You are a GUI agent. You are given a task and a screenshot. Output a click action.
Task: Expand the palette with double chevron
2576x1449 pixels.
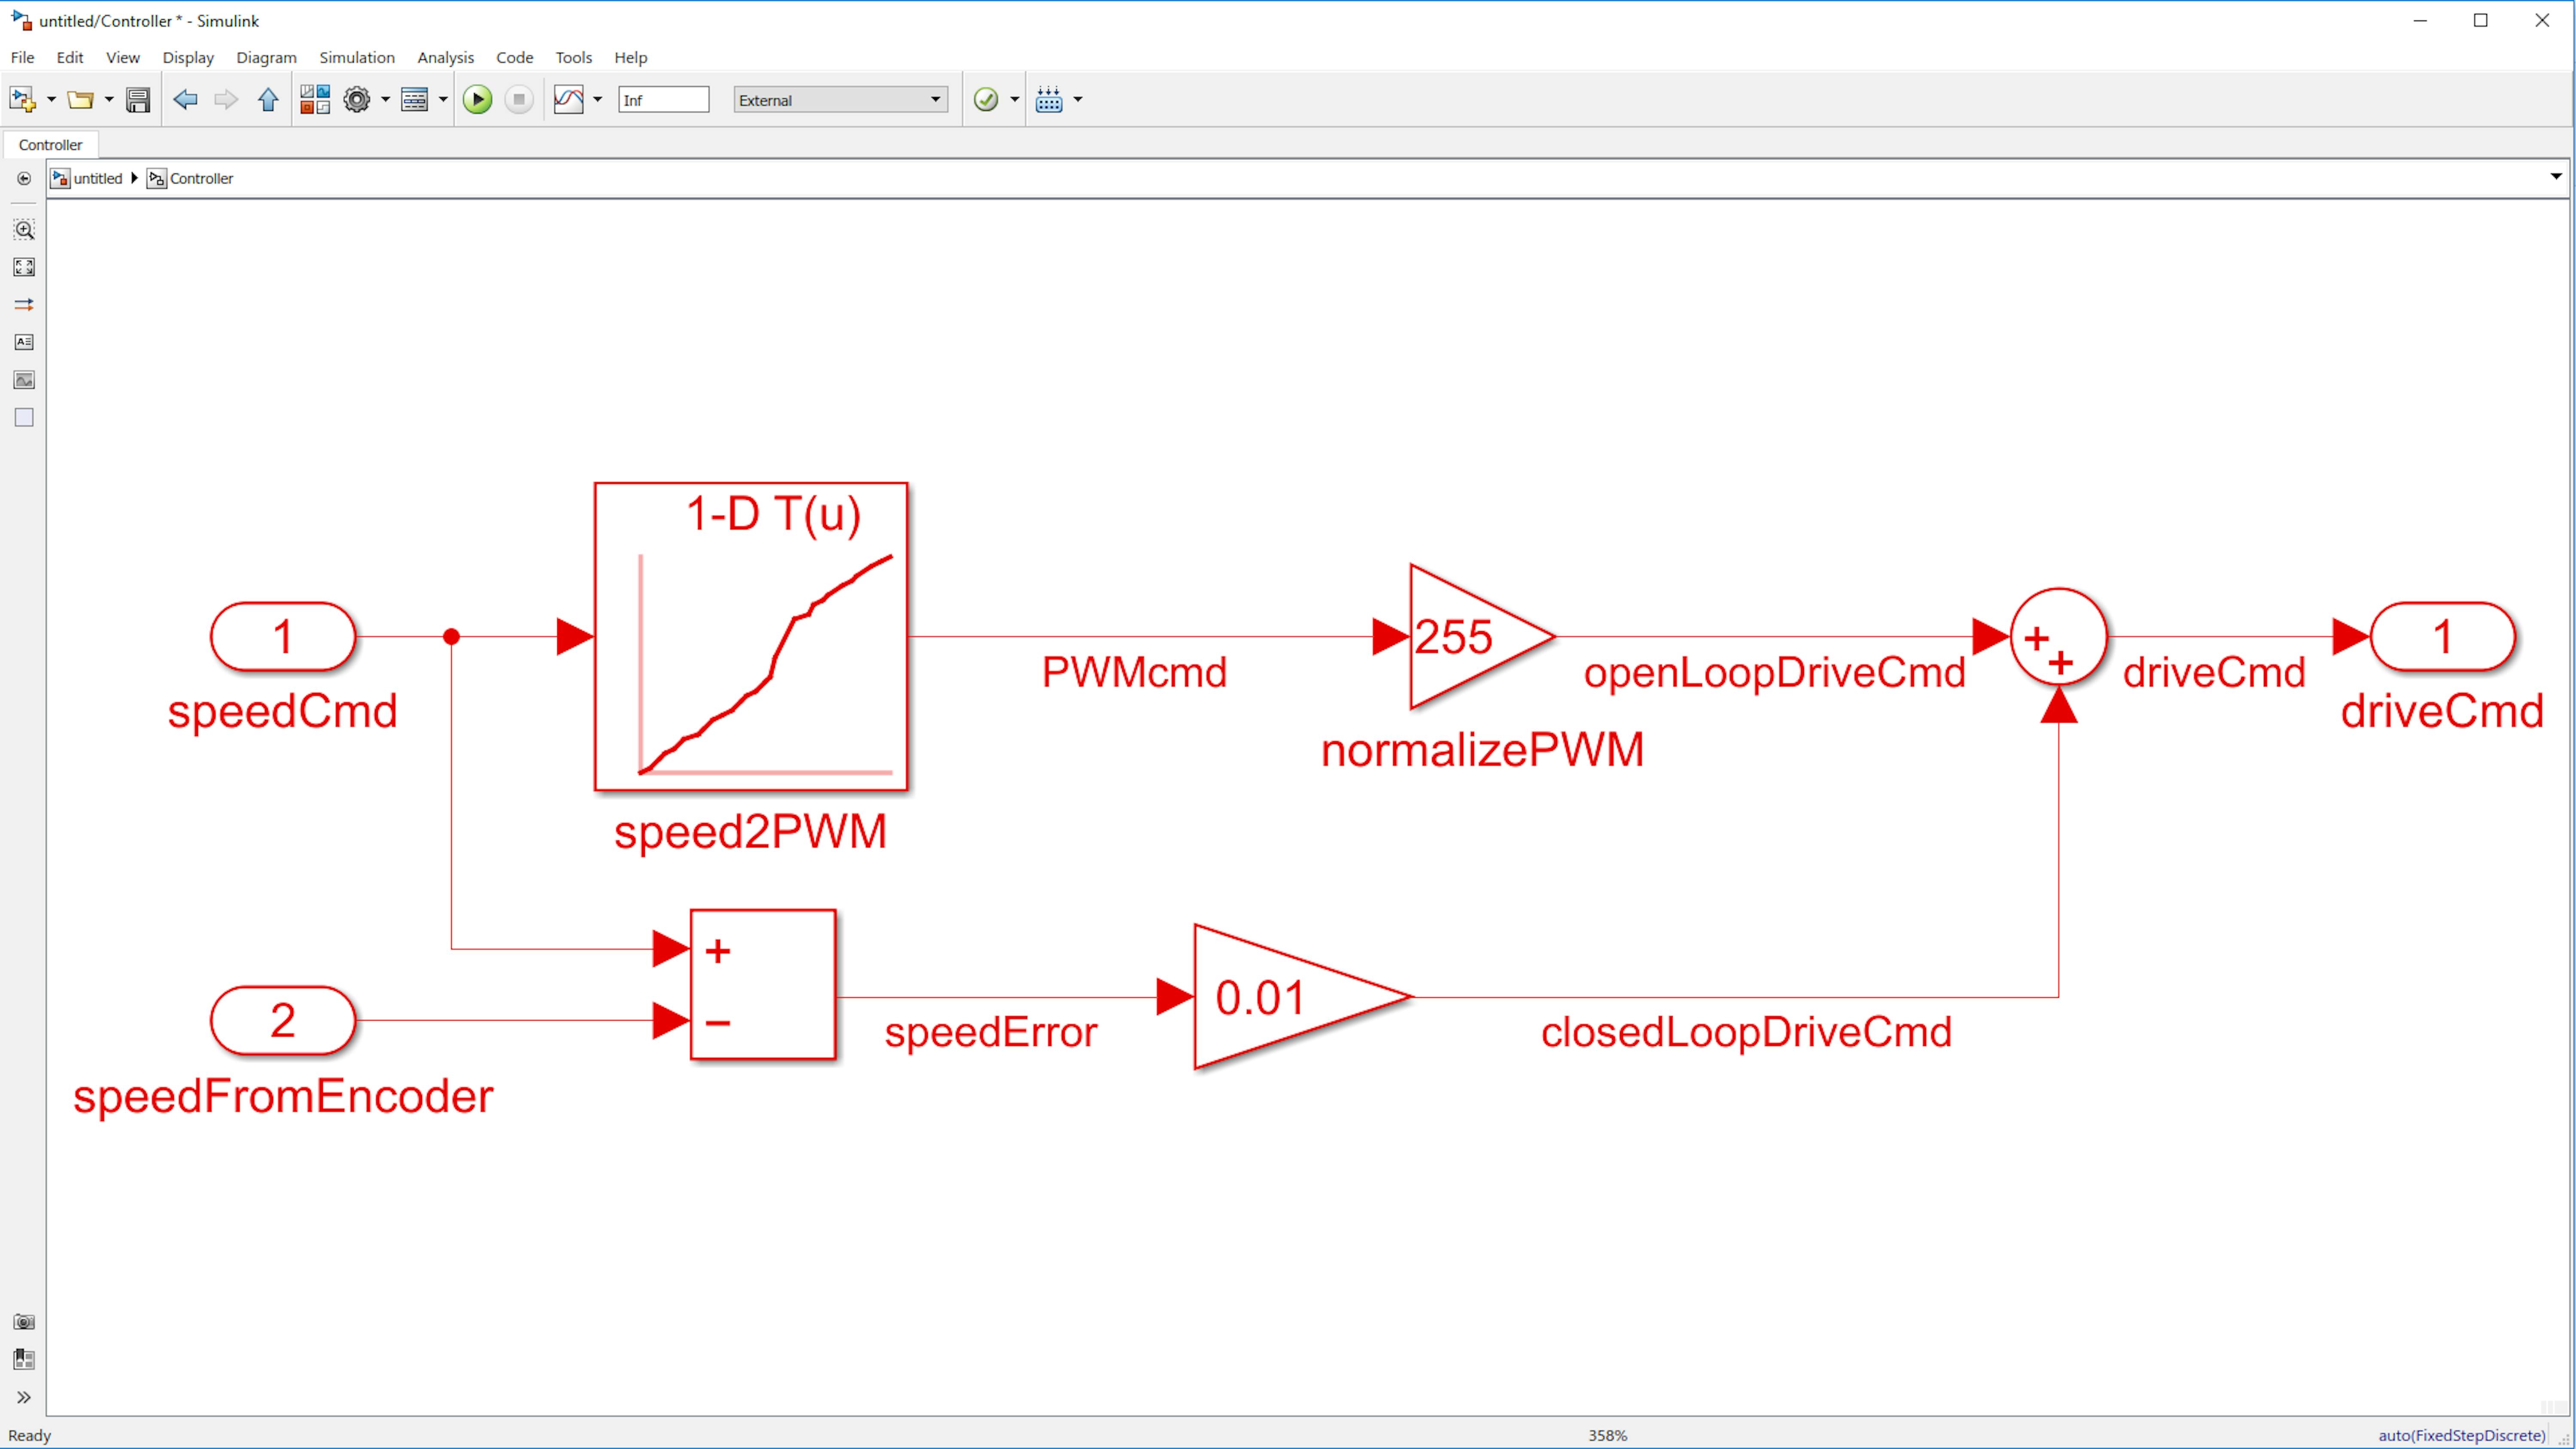(x=24, y=1398)
